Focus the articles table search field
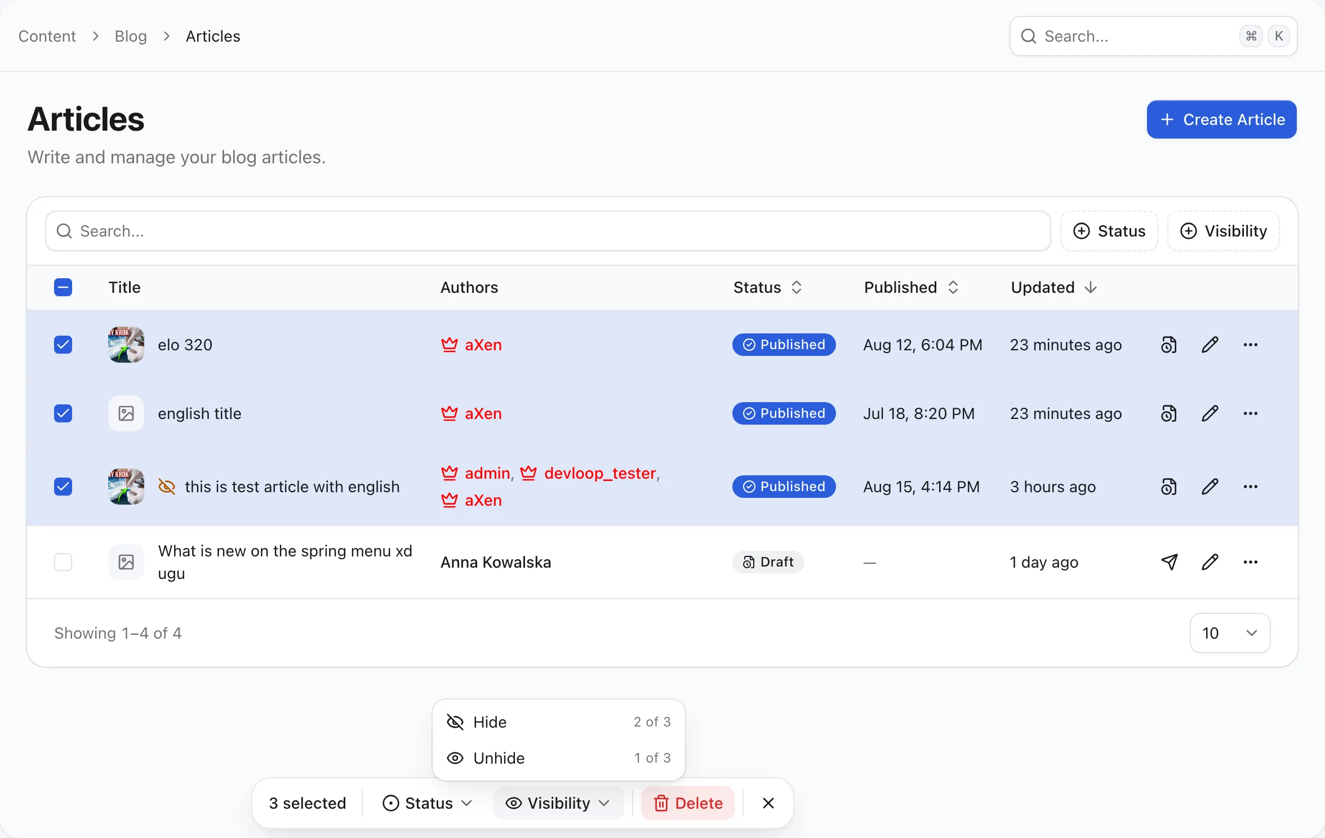1325x838 pixels. pos(548,231)
